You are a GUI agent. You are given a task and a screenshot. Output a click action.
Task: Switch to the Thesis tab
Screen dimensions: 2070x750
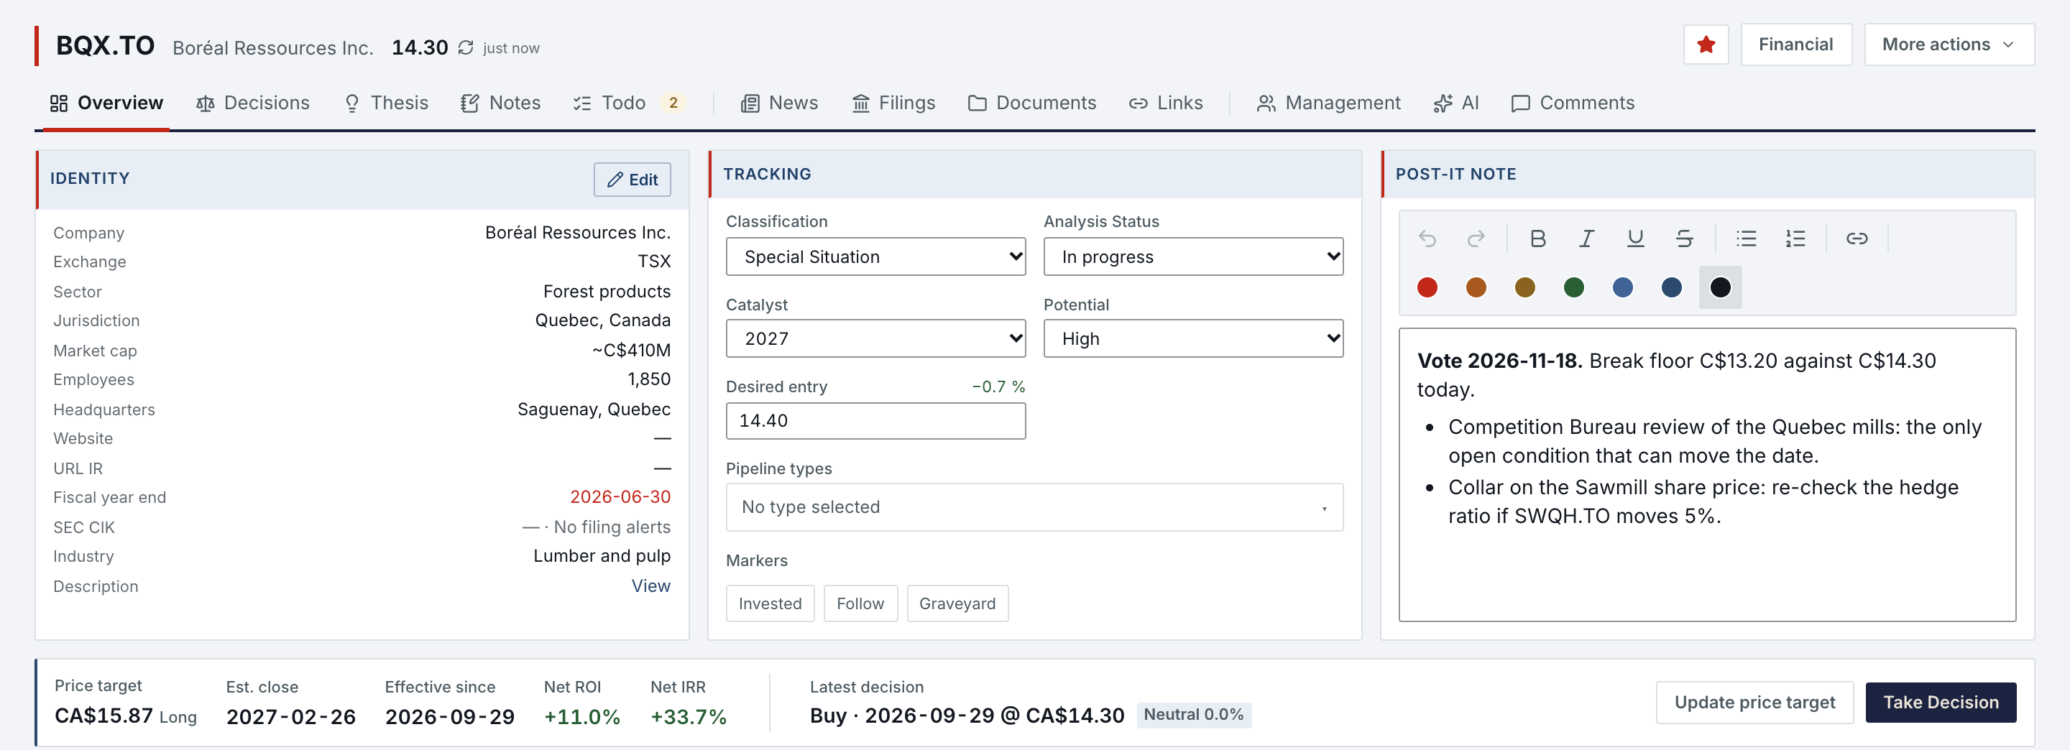coord(386,103)
